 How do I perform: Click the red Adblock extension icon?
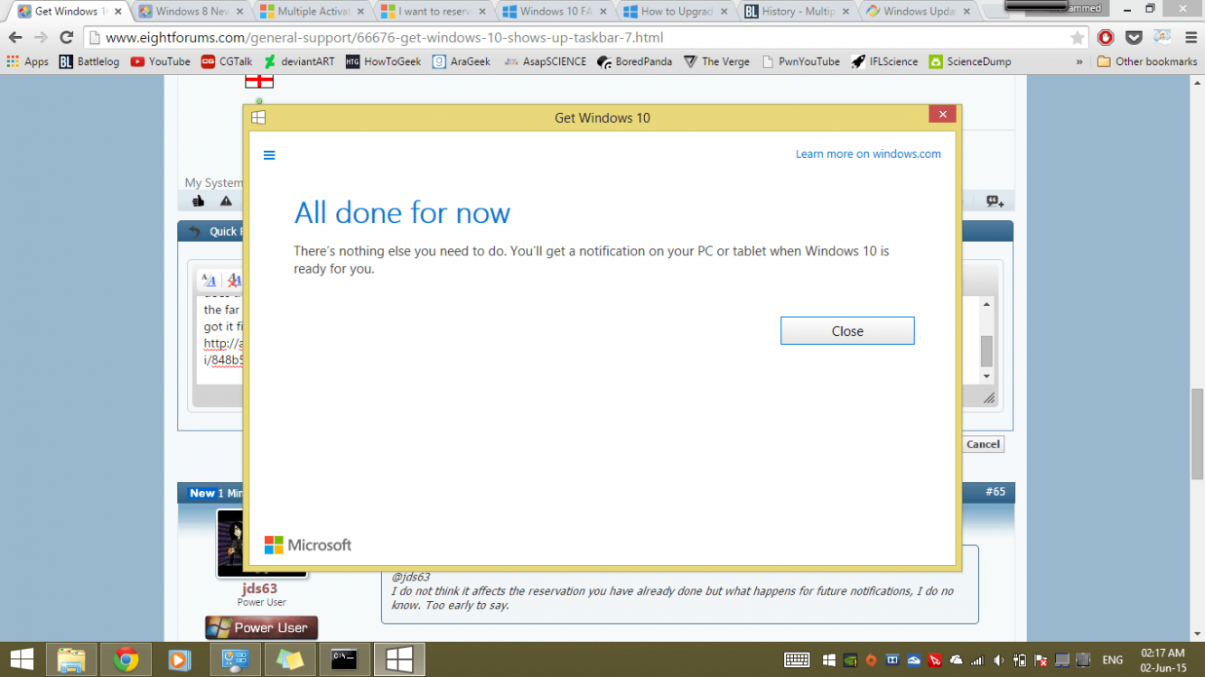click(x=1106, y=38)
